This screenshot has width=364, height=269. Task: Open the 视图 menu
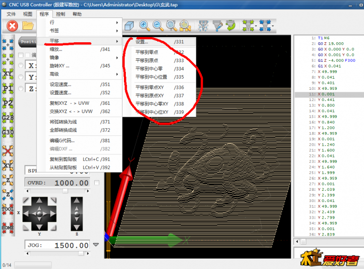point(28,14)
